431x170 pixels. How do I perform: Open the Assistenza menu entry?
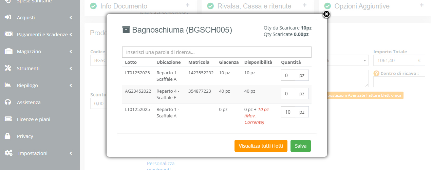click(29, 102)
